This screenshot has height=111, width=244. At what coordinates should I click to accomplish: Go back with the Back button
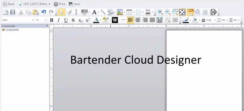(x=9, y=4)
